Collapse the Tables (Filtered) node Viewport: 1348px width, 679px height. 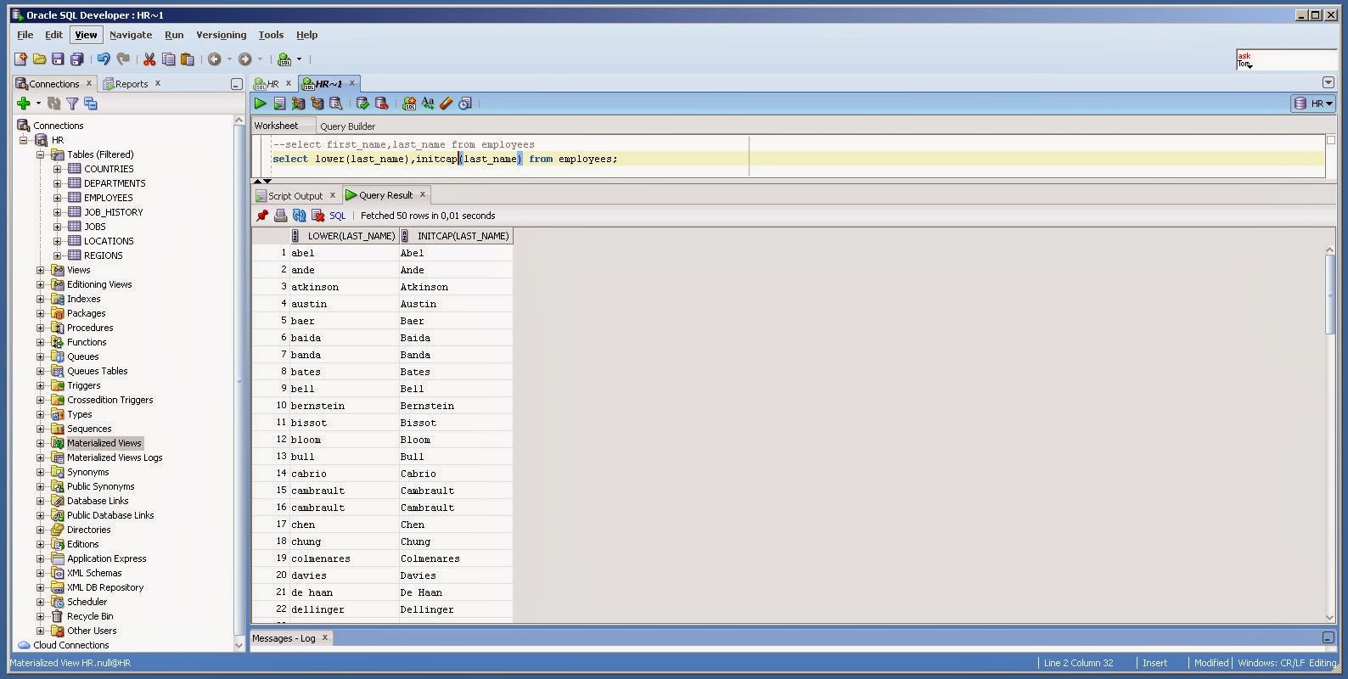coord(40,154)
